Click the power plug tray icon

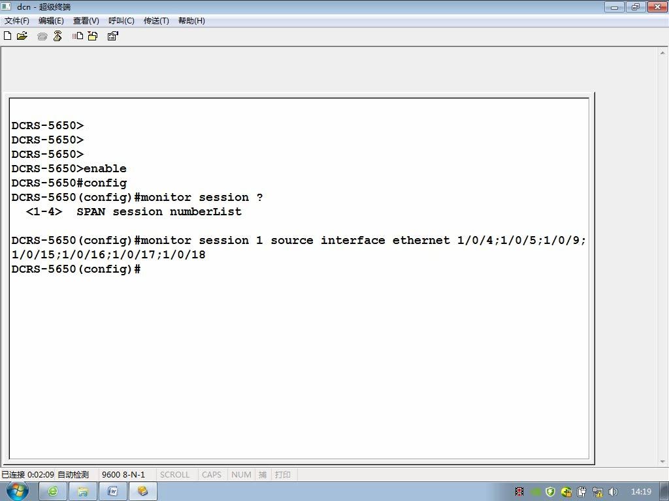(582, 492)
